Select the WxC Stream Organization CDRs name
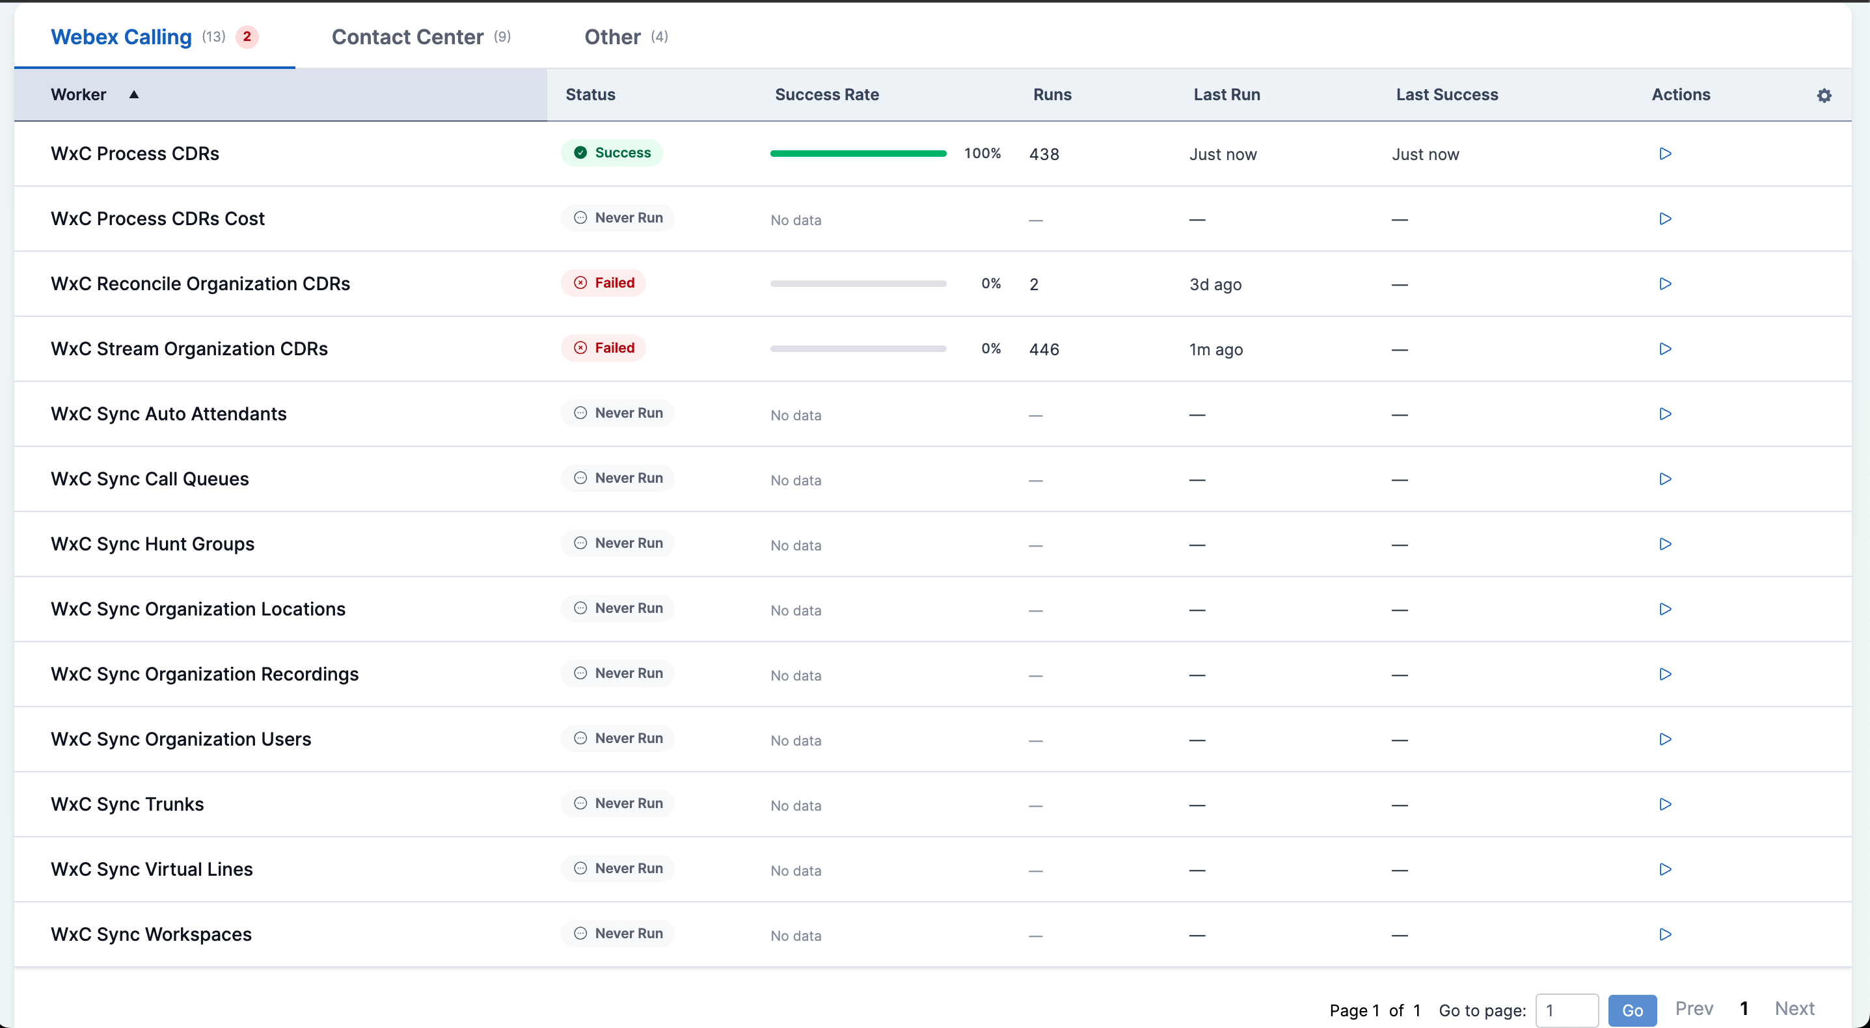This screenshot has height=1028, width=1870. pos(189,349)
